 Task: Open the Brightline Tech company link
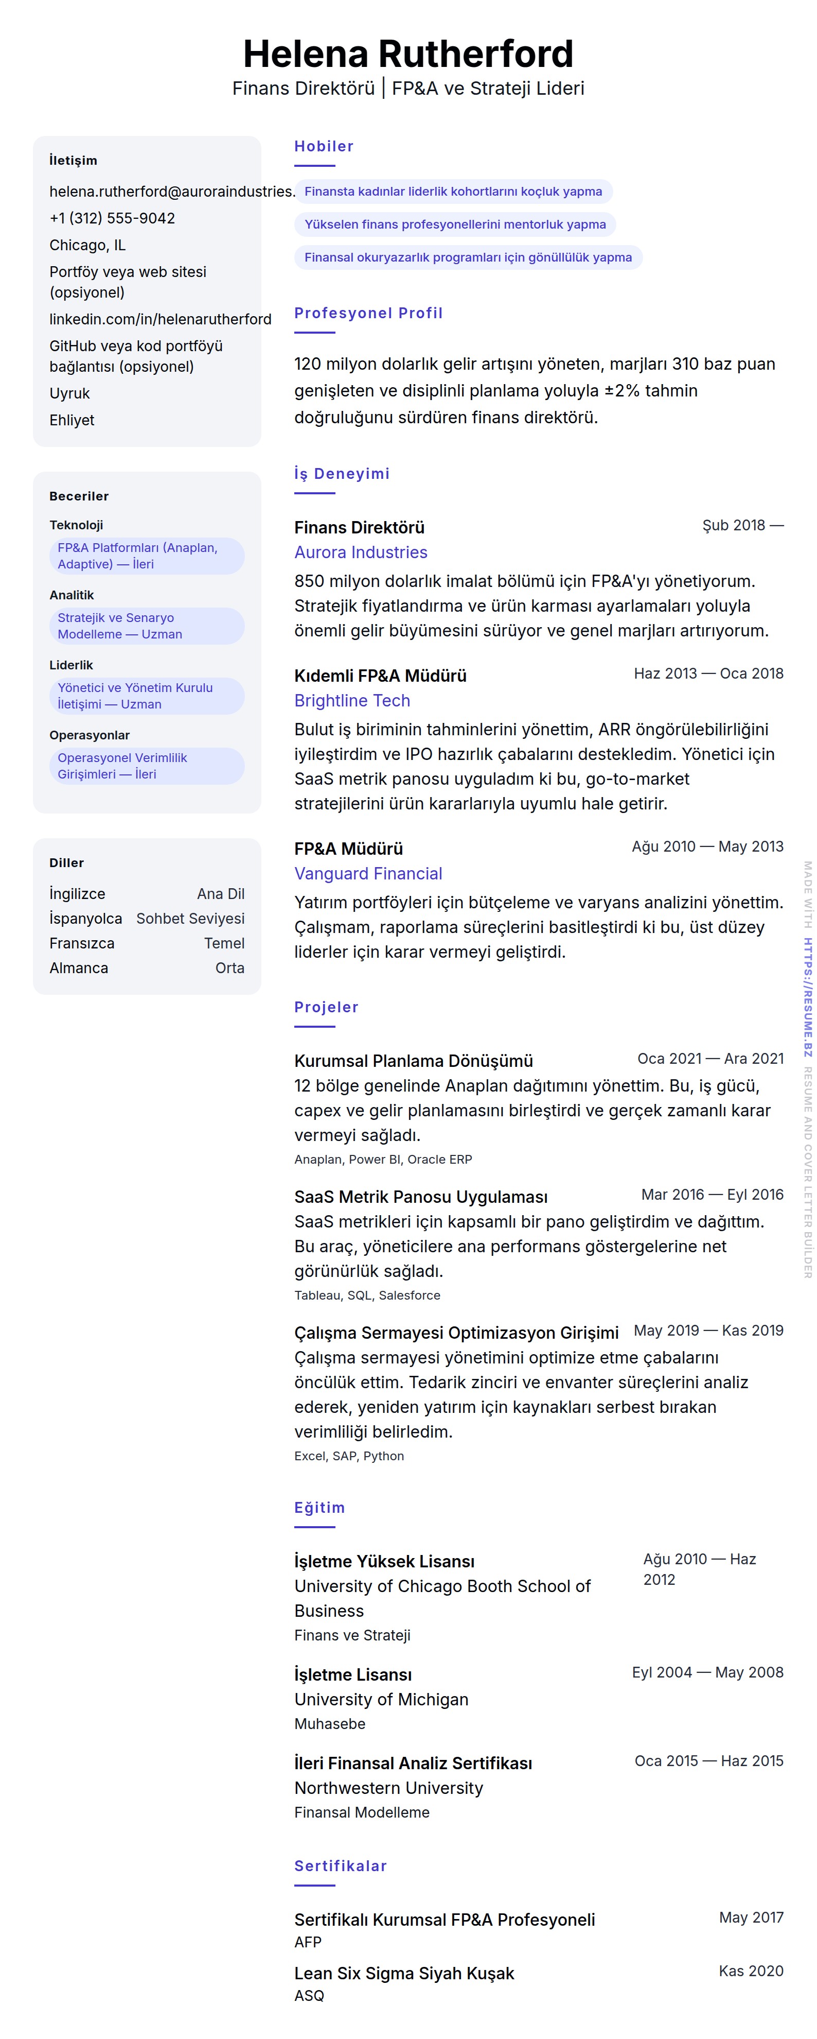pos(352,700)
